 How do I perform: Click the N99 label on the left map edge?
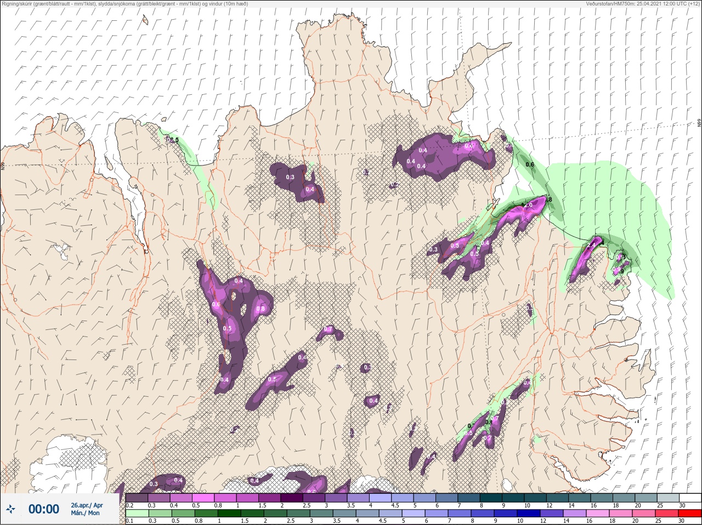point(2,166)
